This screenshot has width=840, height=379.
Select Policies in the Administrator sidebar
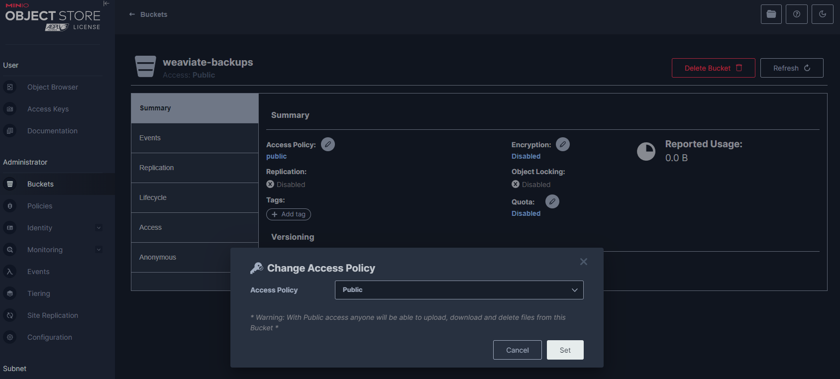tap(40, 206)
